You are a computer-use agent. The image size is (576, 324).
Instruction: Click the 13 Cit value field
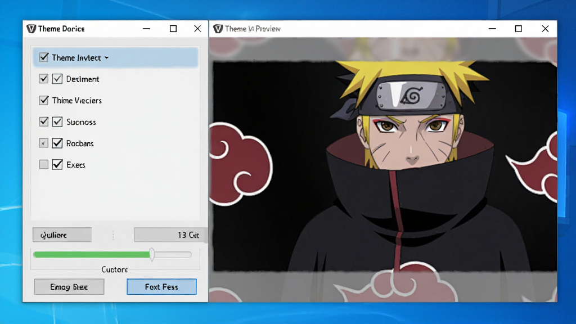[169, 235]
